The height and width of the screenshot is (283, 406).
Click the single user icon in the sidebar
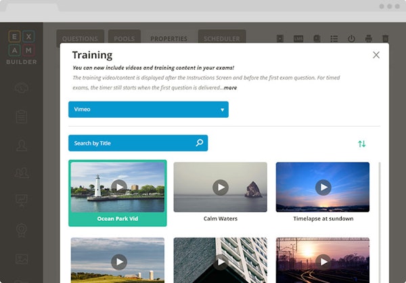click(22, 145)
